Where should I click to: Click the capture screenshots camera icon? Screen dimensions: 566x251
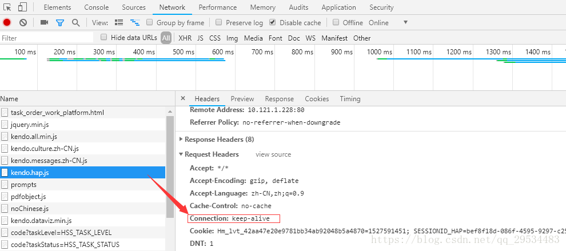(44, 22)
